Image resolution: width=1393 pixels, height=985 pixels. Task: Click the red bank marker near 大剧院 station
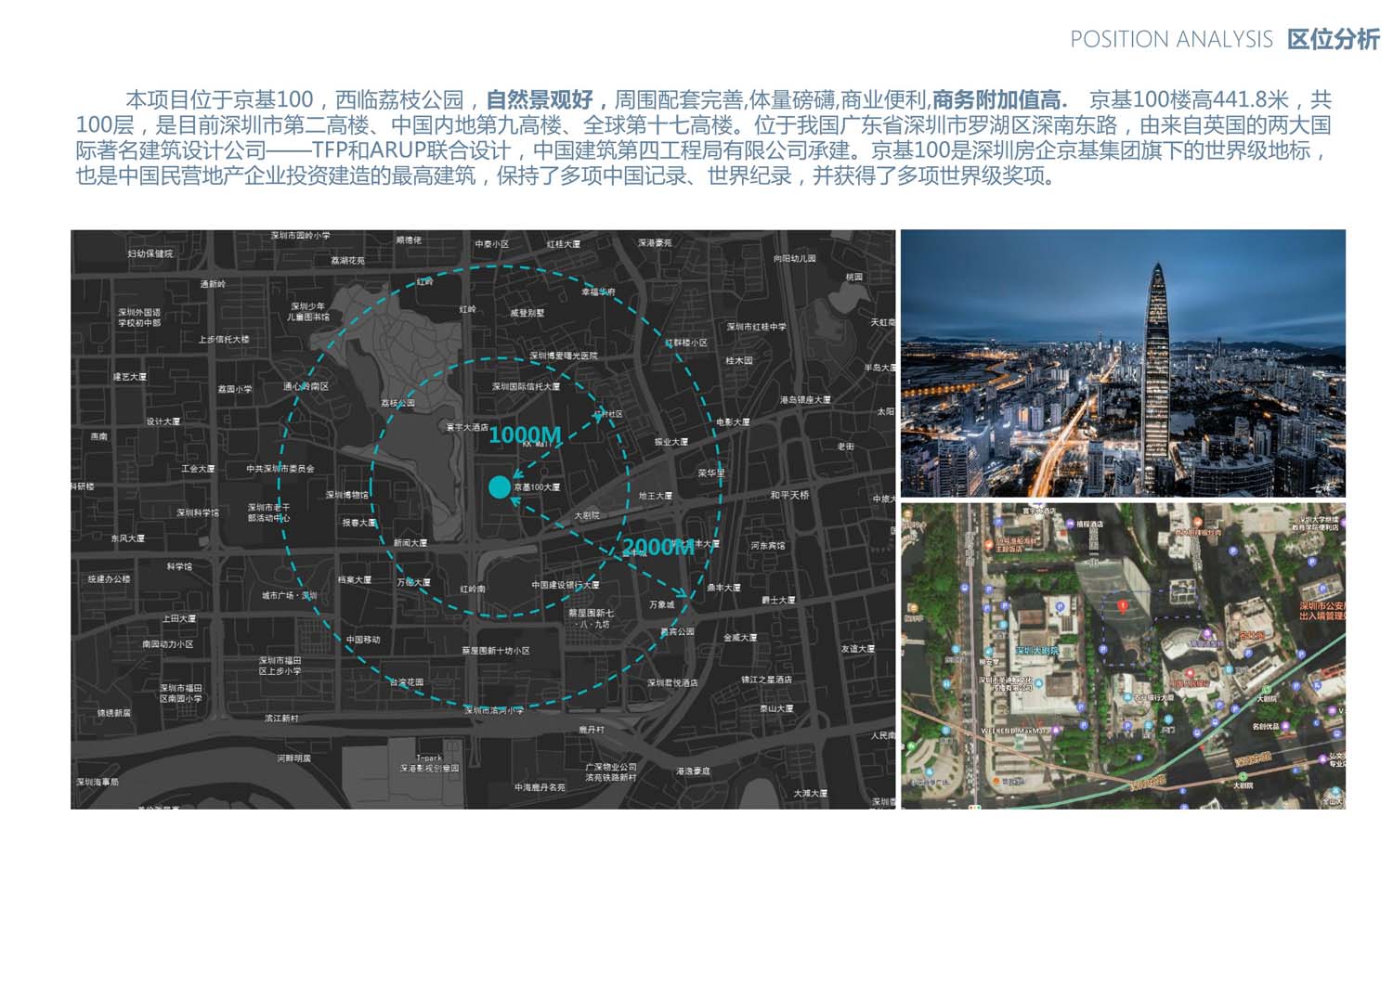click(1189, 672)
